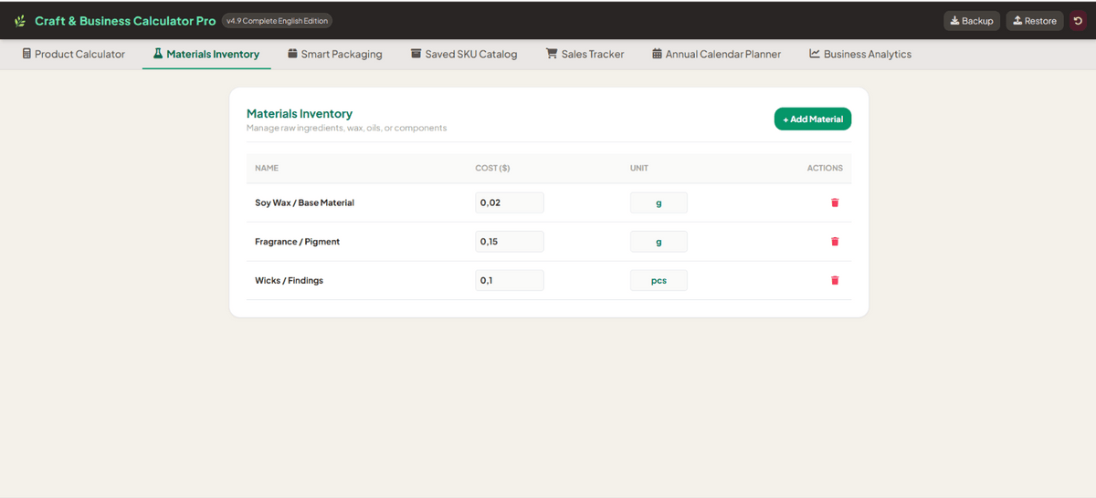Delete the Soy Wax / Base Material row
1096x498 pixels.
835,202
